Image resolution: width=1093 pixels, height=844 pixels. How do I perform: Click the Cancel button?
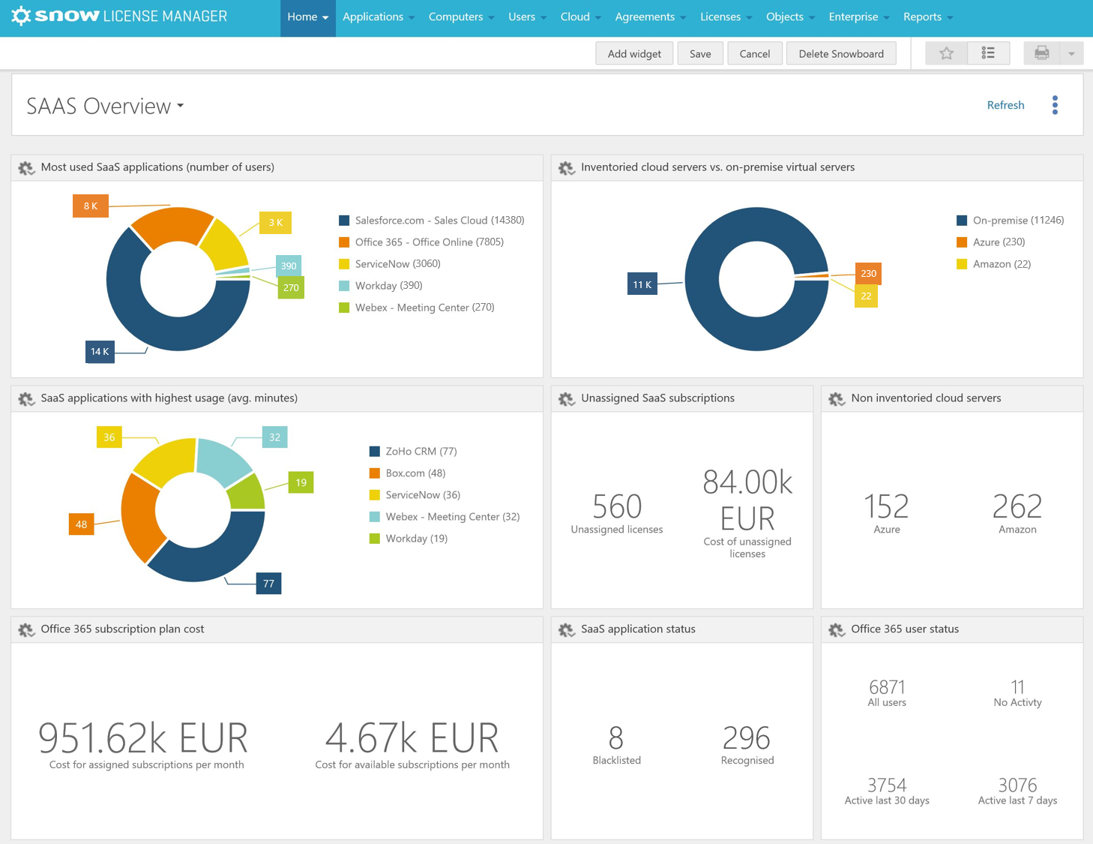pyautogui.click(x=754, y=53)
